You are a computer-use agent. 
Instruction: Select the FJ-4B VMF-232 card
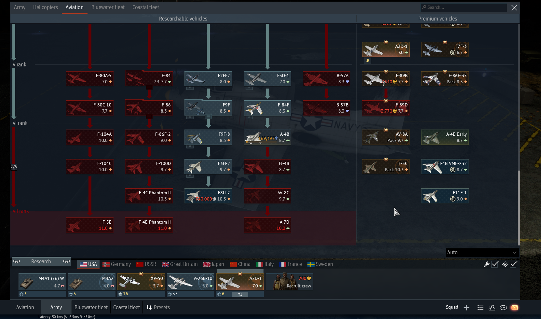pyautogui.click(x=445, y=167)
